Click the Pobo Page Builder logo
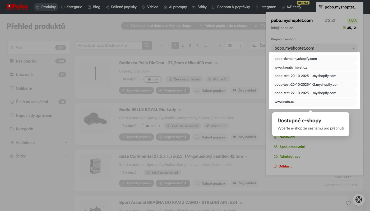This screenshot has width=370, height=211. (x=17, y=7)
